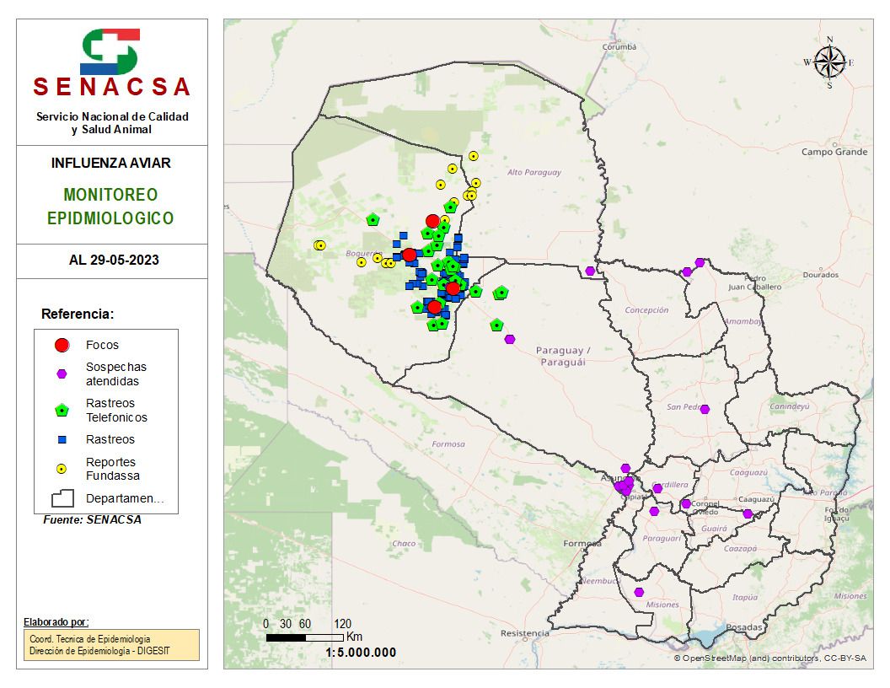
Task: Select the San Pedro department label
Action: 684,407
